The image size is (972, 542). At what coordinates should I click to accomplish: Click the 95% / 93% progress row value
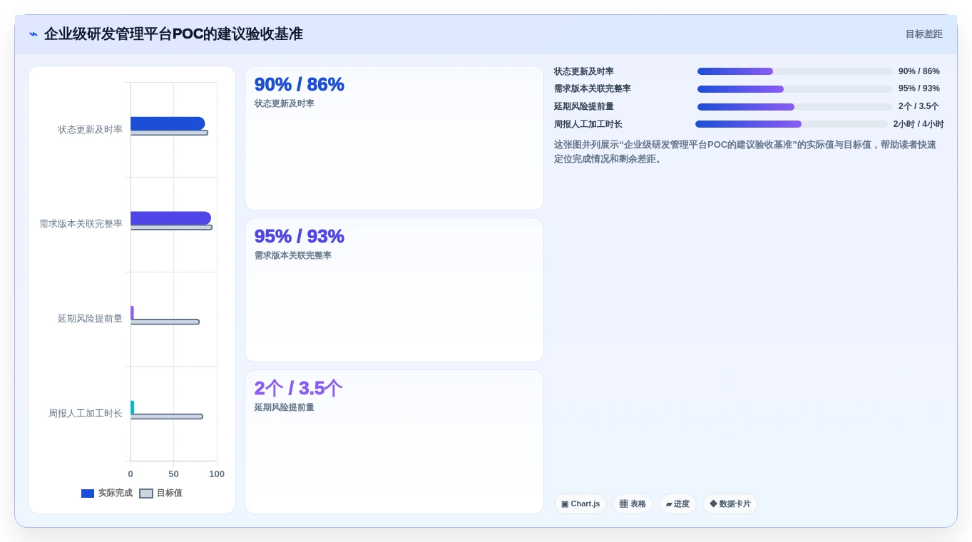919,89
